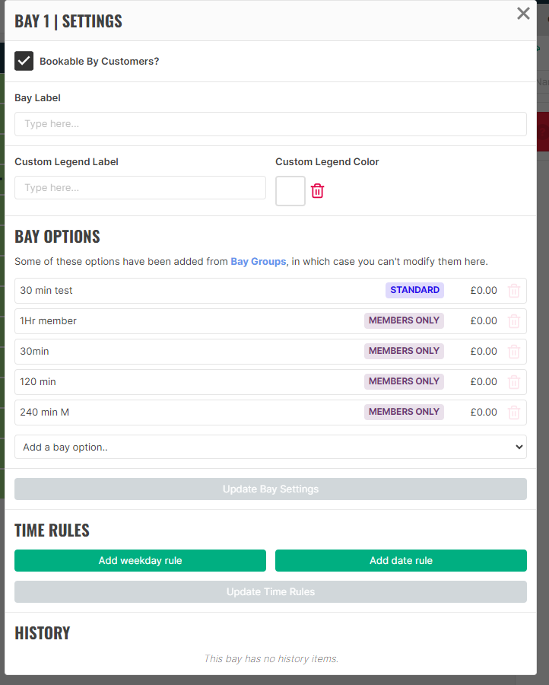Viewport: 549px width, 685px height.
Task: Remove the 30 min test option
Action: (514, 291)
